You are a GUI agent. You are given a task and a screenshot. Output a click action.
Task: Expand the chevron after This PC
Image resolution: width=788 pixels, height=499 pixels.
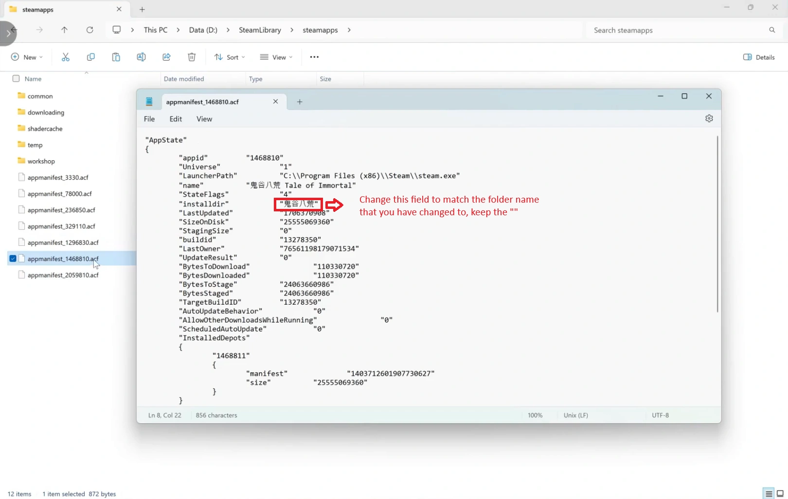tap(178, 30)
